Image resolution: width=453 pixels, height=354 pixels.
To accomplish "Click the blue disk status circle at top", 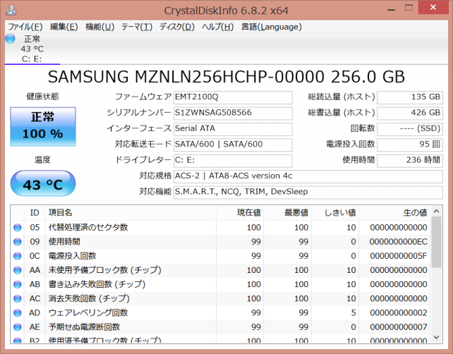I will tap(10, 38).
